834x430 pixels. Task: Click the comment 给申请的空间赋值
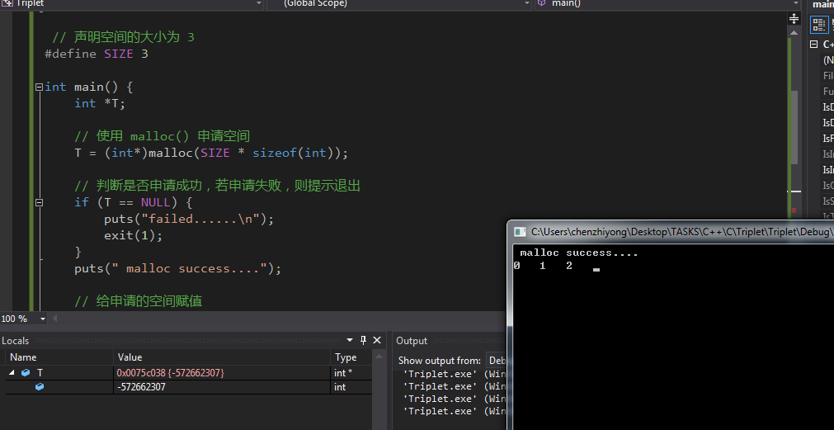(139, 301)
